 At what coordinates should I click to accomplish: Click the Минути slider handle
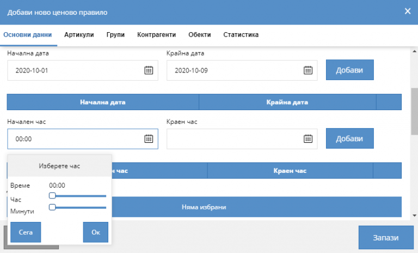pos(52,207)
